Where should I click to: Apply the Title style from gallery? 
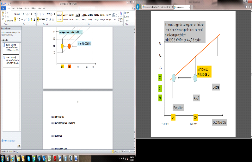[x=114, y=16]
